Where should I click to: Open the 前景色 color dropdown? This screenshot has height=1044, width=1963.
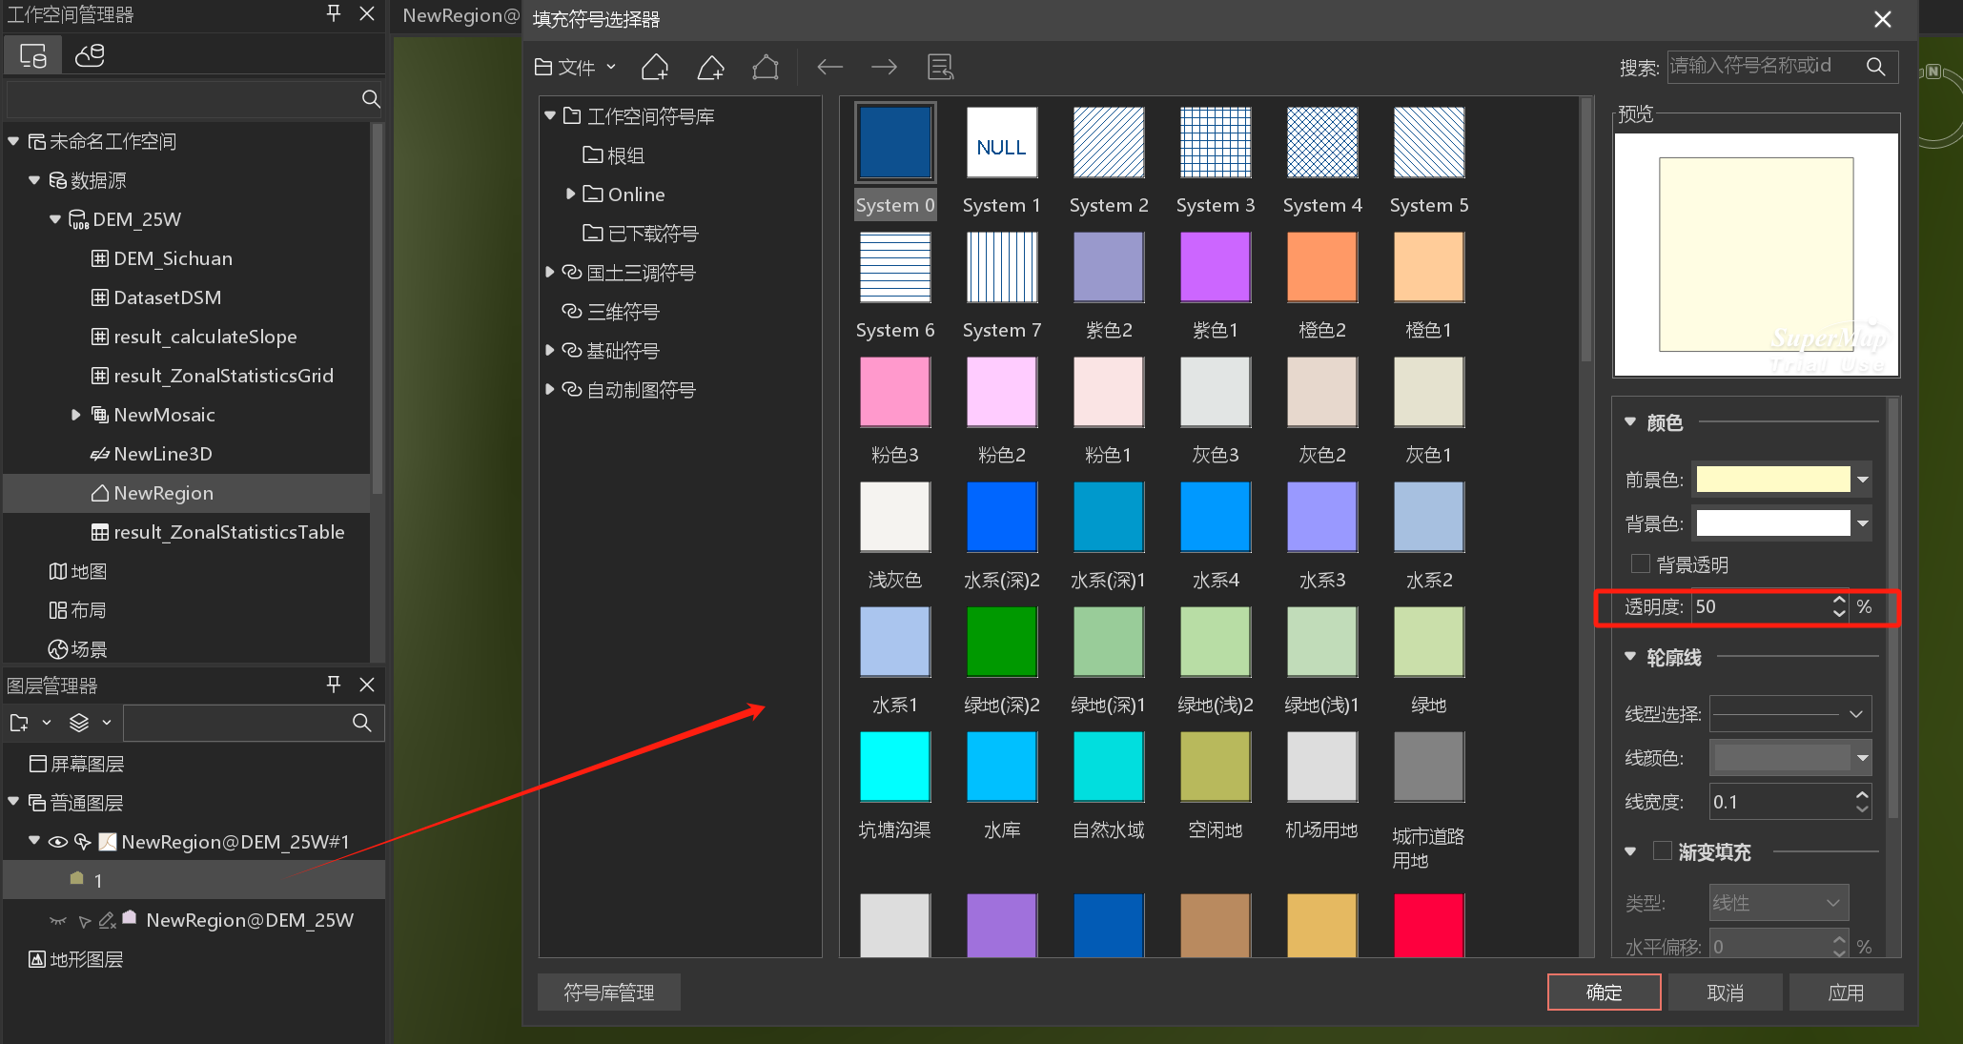click(x=1862, y=480)
